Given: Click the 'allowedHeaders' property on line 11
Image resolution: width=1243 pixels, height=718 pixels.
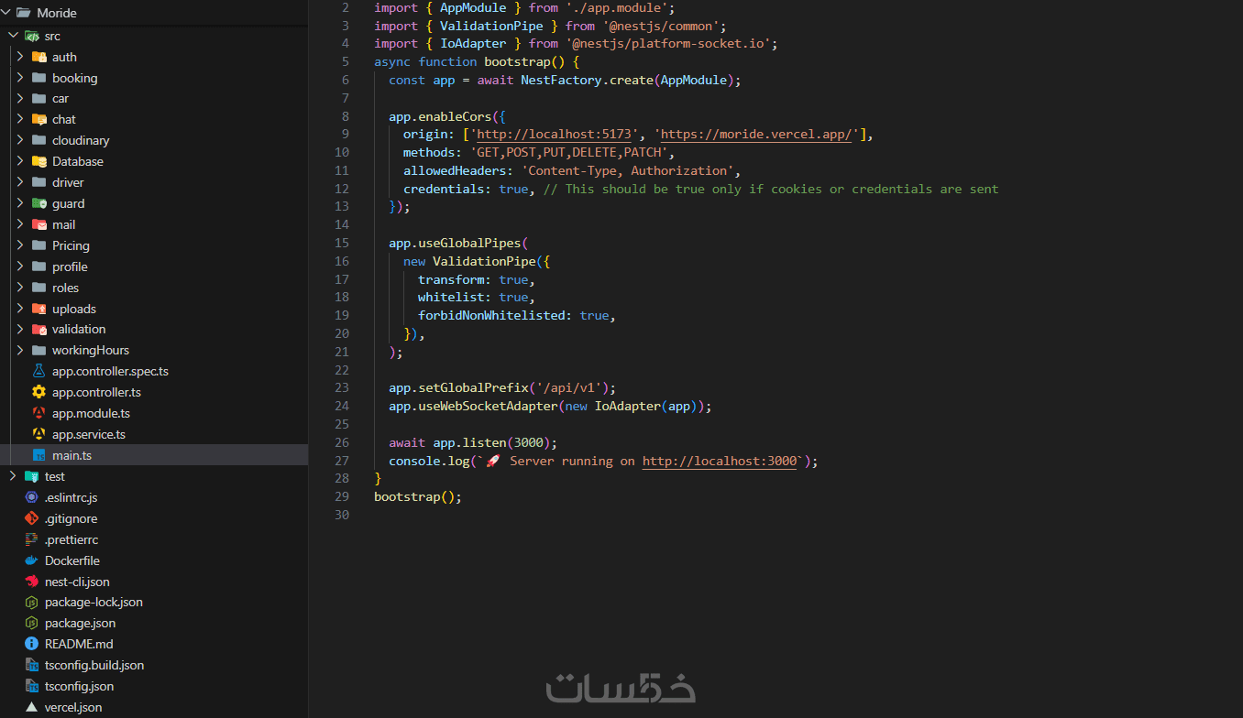Looking at the screenshot, I should tap(455, 170).
